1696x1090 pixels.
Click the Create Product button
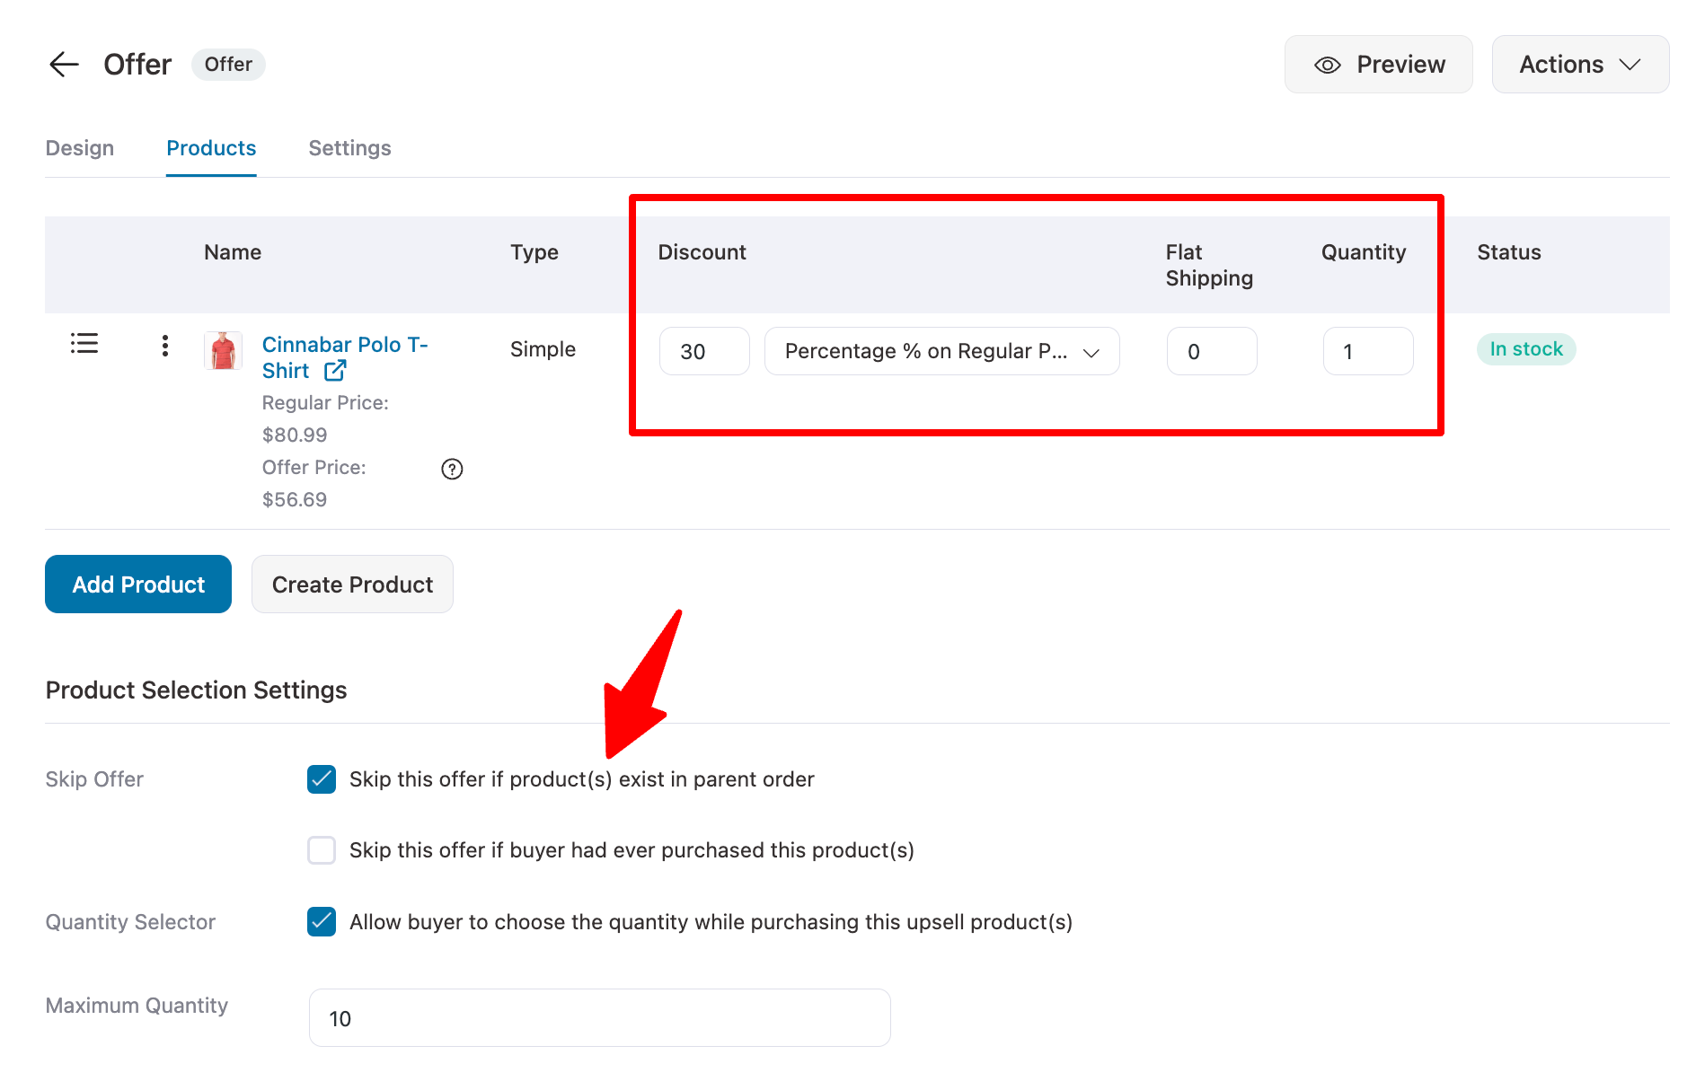(x=352, y=585)
